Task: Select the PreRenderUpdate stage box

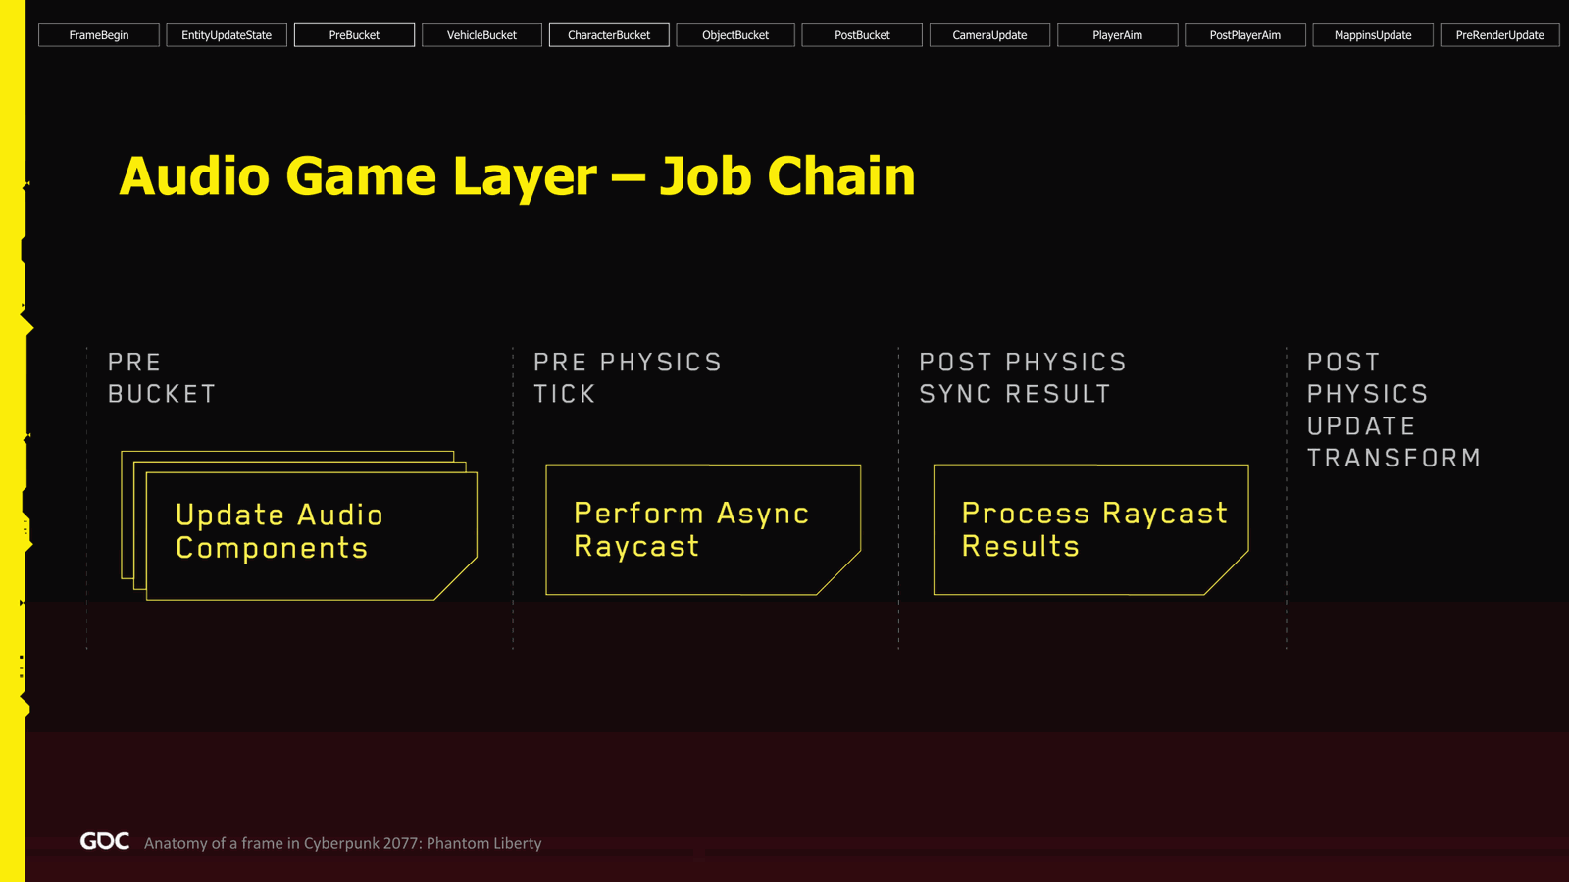Action: (1500, 35)
